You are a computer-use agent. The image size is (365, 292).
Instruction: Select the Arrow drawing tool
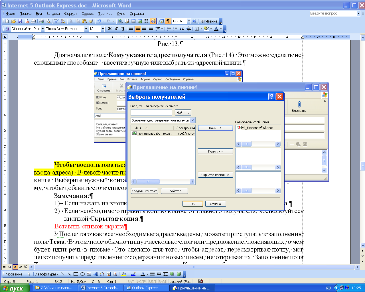click(69, 274)
